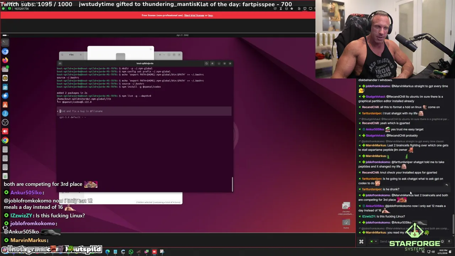
Task: Click scroll-to-top arrow in chat footer
Action: click(449, 241)
